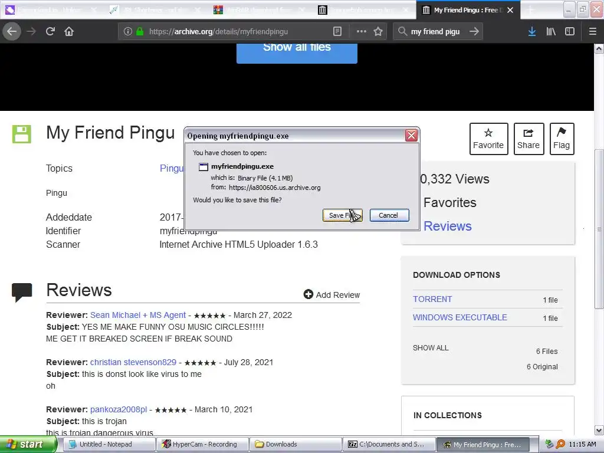Click the Forward arrow button
Image resolution: width=604 pixels, height=453 pixels.
pos(31,32)
